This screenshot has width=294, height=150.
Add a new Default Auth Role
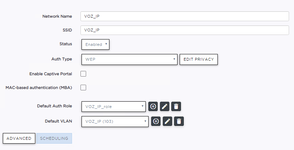(x=153, y=107)
